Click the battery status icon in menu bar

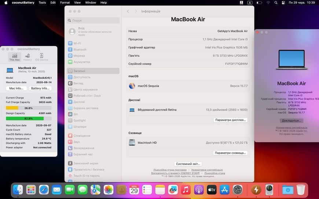(x=259, y=3)
